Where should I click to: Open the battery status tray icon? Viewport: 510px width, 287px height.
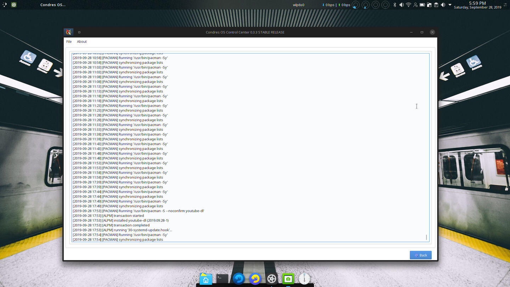tap(422, 5)
